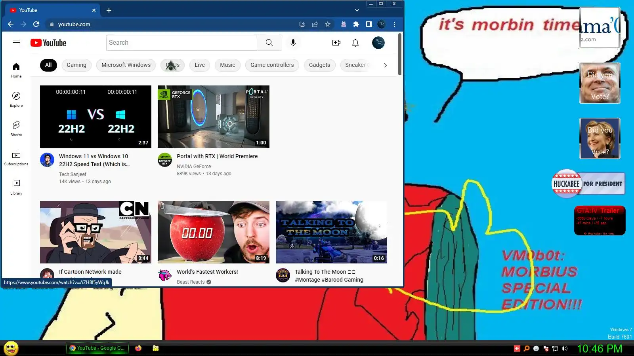Visit the Beast Reacts channel name link
This screenshot has height=356, width=634.
(x=191, y=282)
